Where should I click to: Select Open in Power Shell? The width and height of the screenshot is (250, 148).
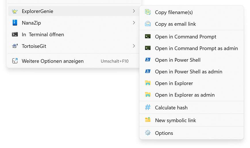(192, 60)
